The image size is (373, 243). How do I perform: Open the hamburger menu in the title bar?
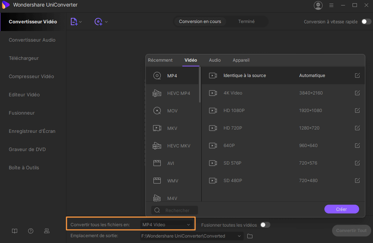click(x=331, y=5)
